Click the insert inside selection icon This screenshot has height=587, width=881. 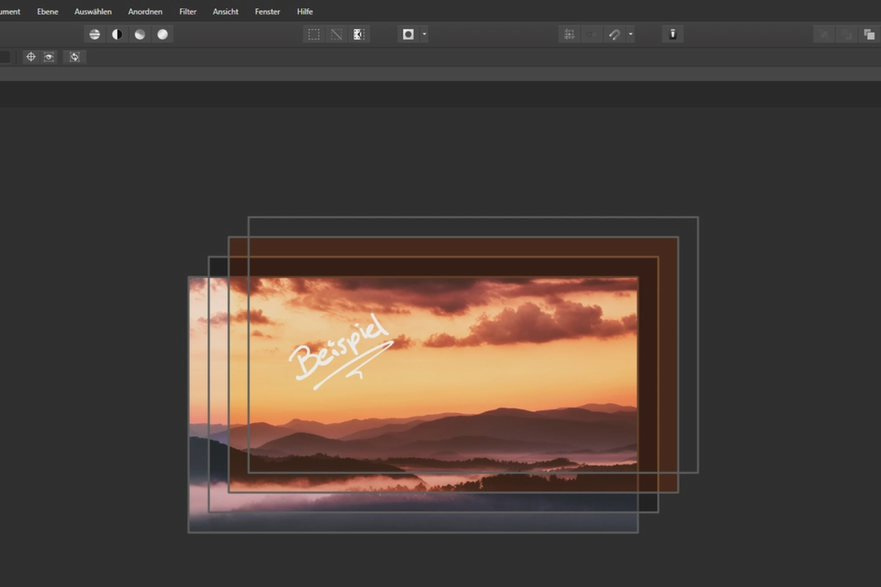(869, 34)
